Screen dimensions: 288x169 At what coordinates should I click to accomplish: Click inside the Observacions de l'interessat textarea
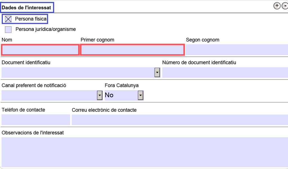[x=145, y=152]
